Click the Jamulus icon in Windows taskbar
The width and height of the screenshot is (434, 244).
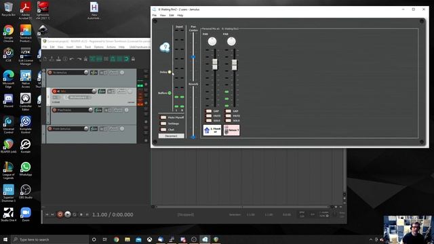205,239
